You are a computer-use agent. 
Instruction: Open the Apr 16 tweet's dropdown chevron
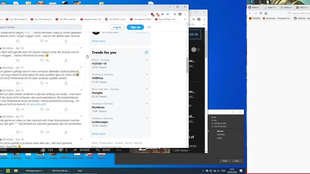81,90
